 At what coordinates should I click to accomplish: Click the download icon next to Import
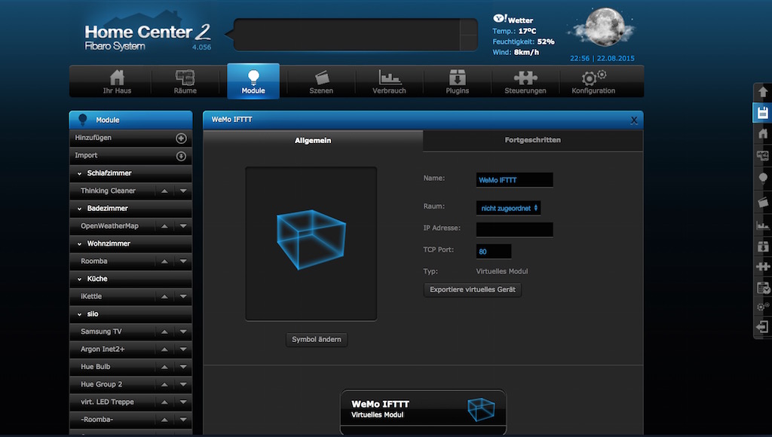(x=181, y=156)
